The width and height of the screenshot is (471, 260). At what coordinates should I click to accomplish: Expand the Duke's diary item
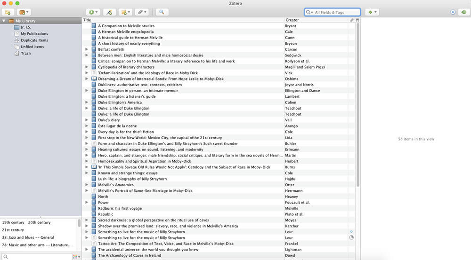tap(87, 120)
